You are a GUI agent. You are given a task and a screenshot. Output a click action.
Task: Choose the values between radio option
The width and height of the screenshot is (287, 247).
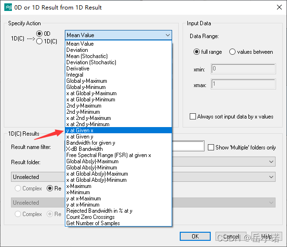[232, 52]
